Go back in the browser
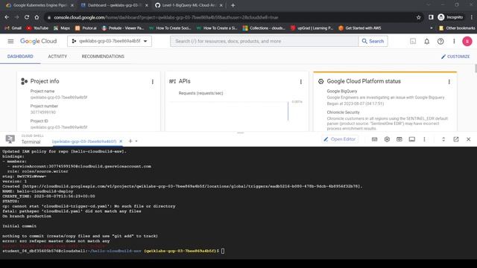The width and height of the screenshot is (477, 268). point(7,17)
